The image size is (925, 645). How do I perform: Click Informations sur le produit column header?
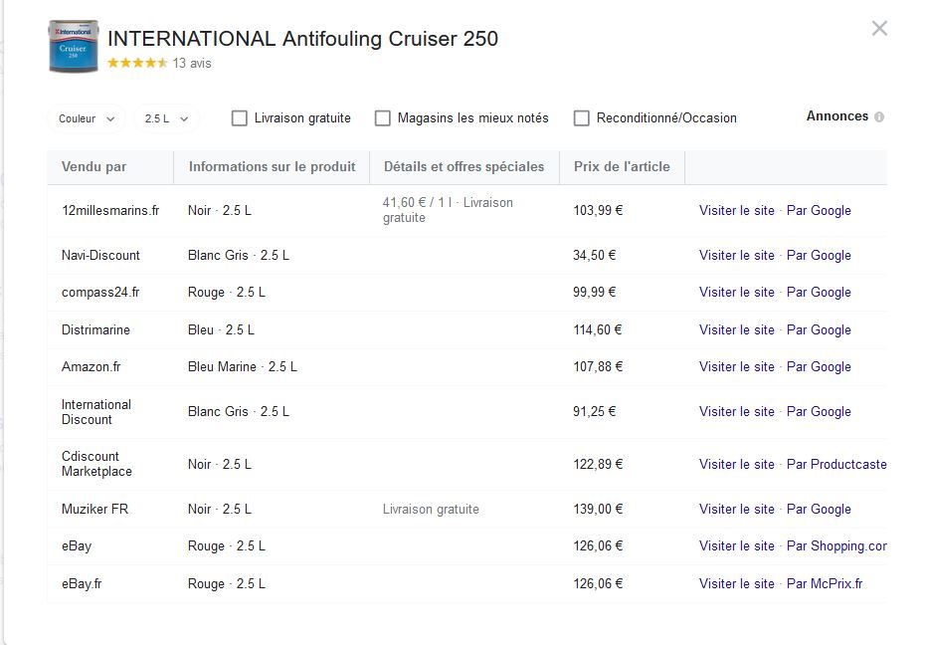[272, 166]
